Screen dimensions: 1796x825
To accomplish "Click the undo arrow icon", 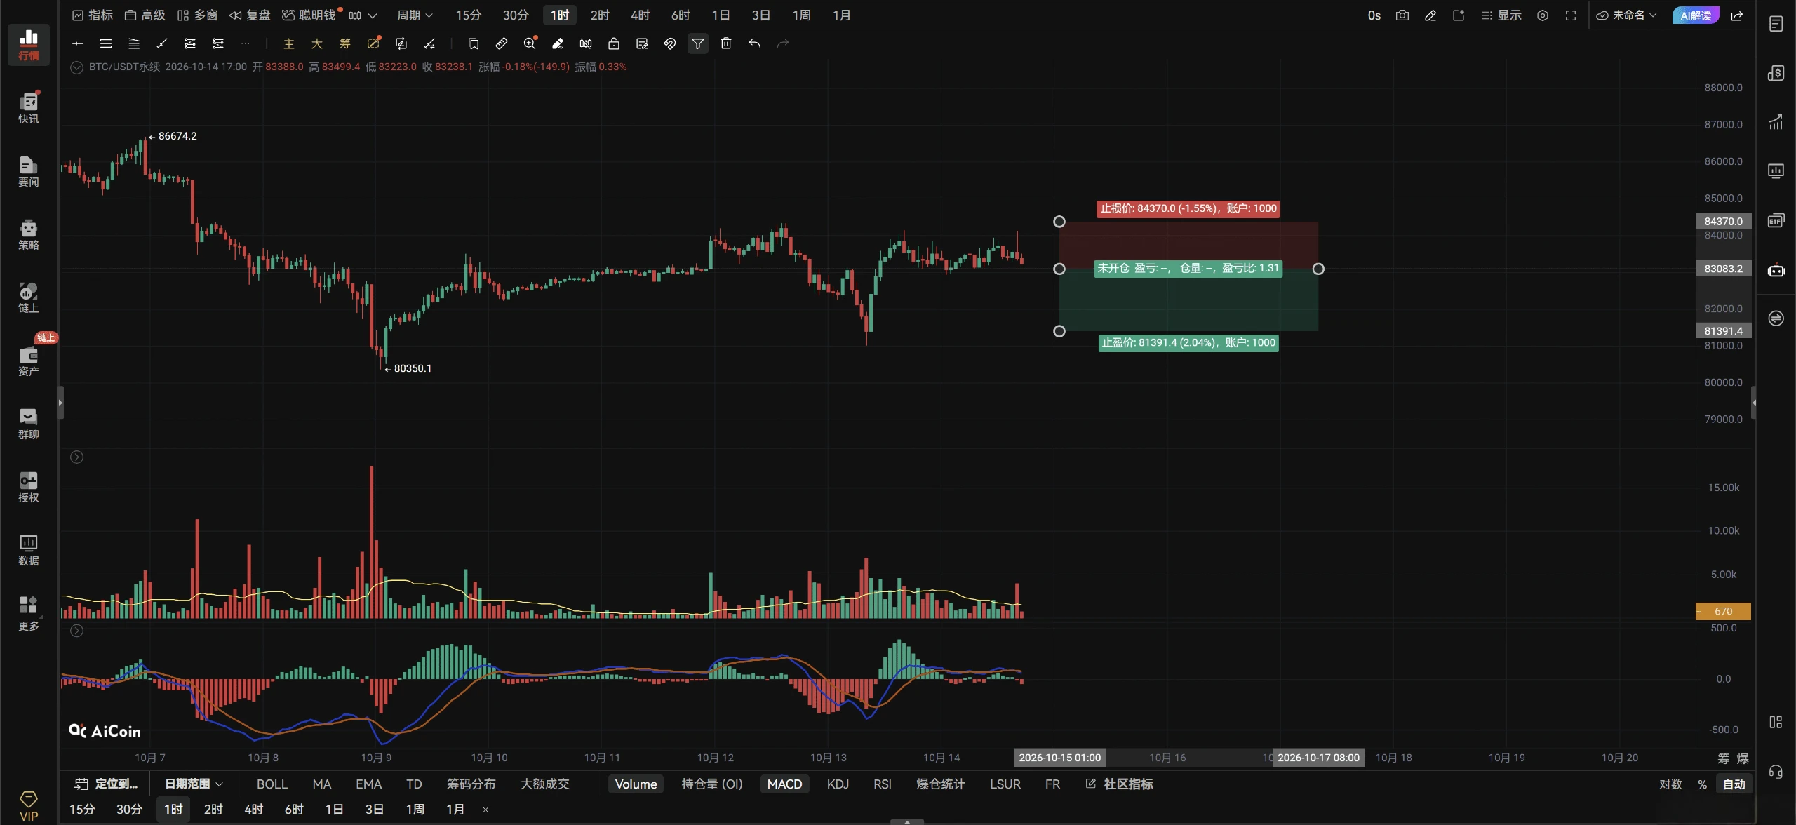I will [x=754, y=43].
